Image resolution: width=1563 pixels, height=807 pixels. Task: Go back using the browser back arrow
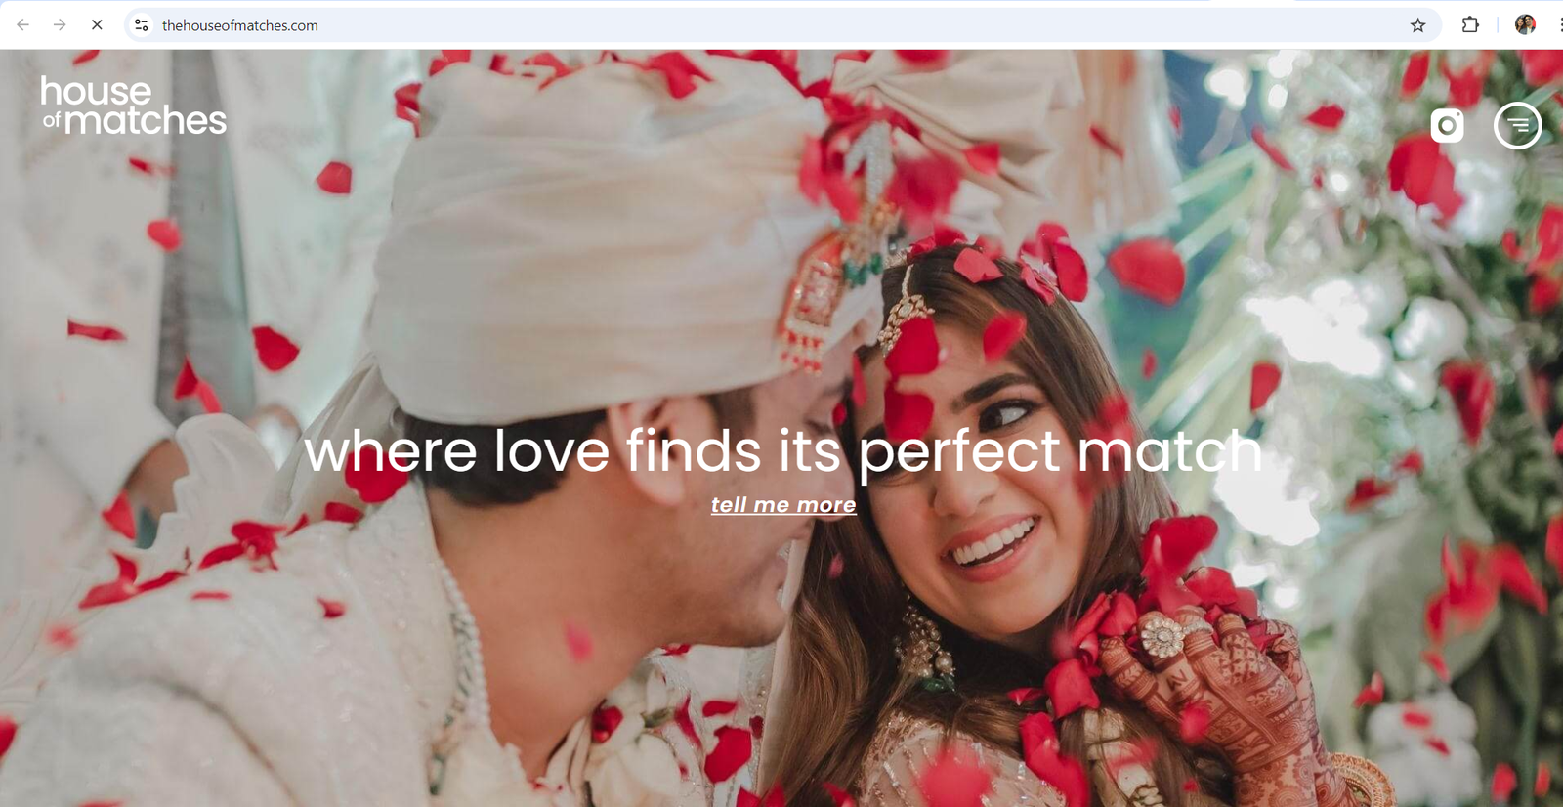tap(22, 25)
